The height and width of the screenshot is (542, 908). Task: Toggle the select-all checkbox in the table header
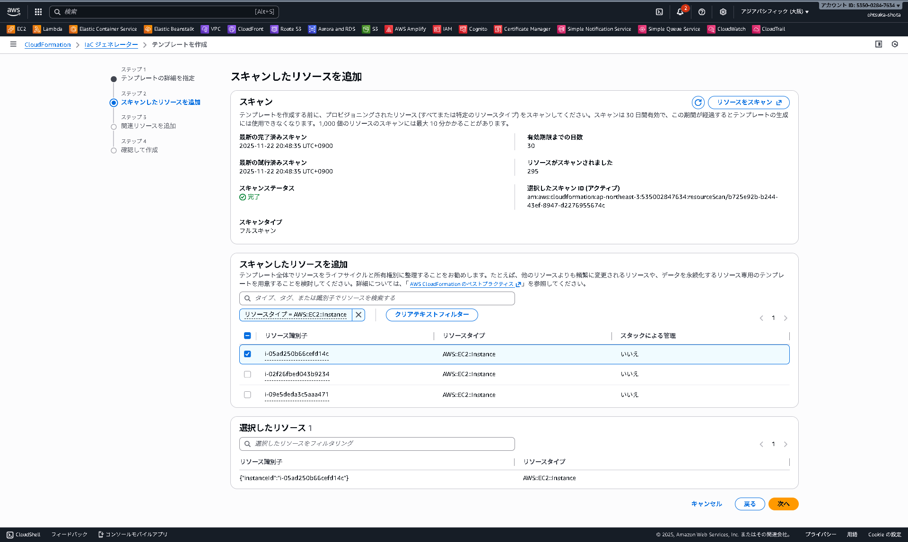point(247,336)
